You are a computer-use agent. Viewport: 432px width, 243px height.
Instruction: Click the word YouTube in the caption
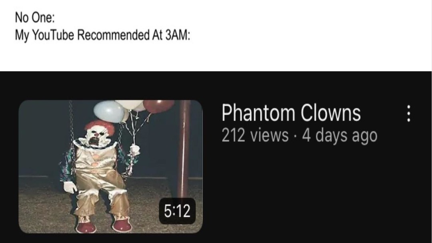pos(53,35)
